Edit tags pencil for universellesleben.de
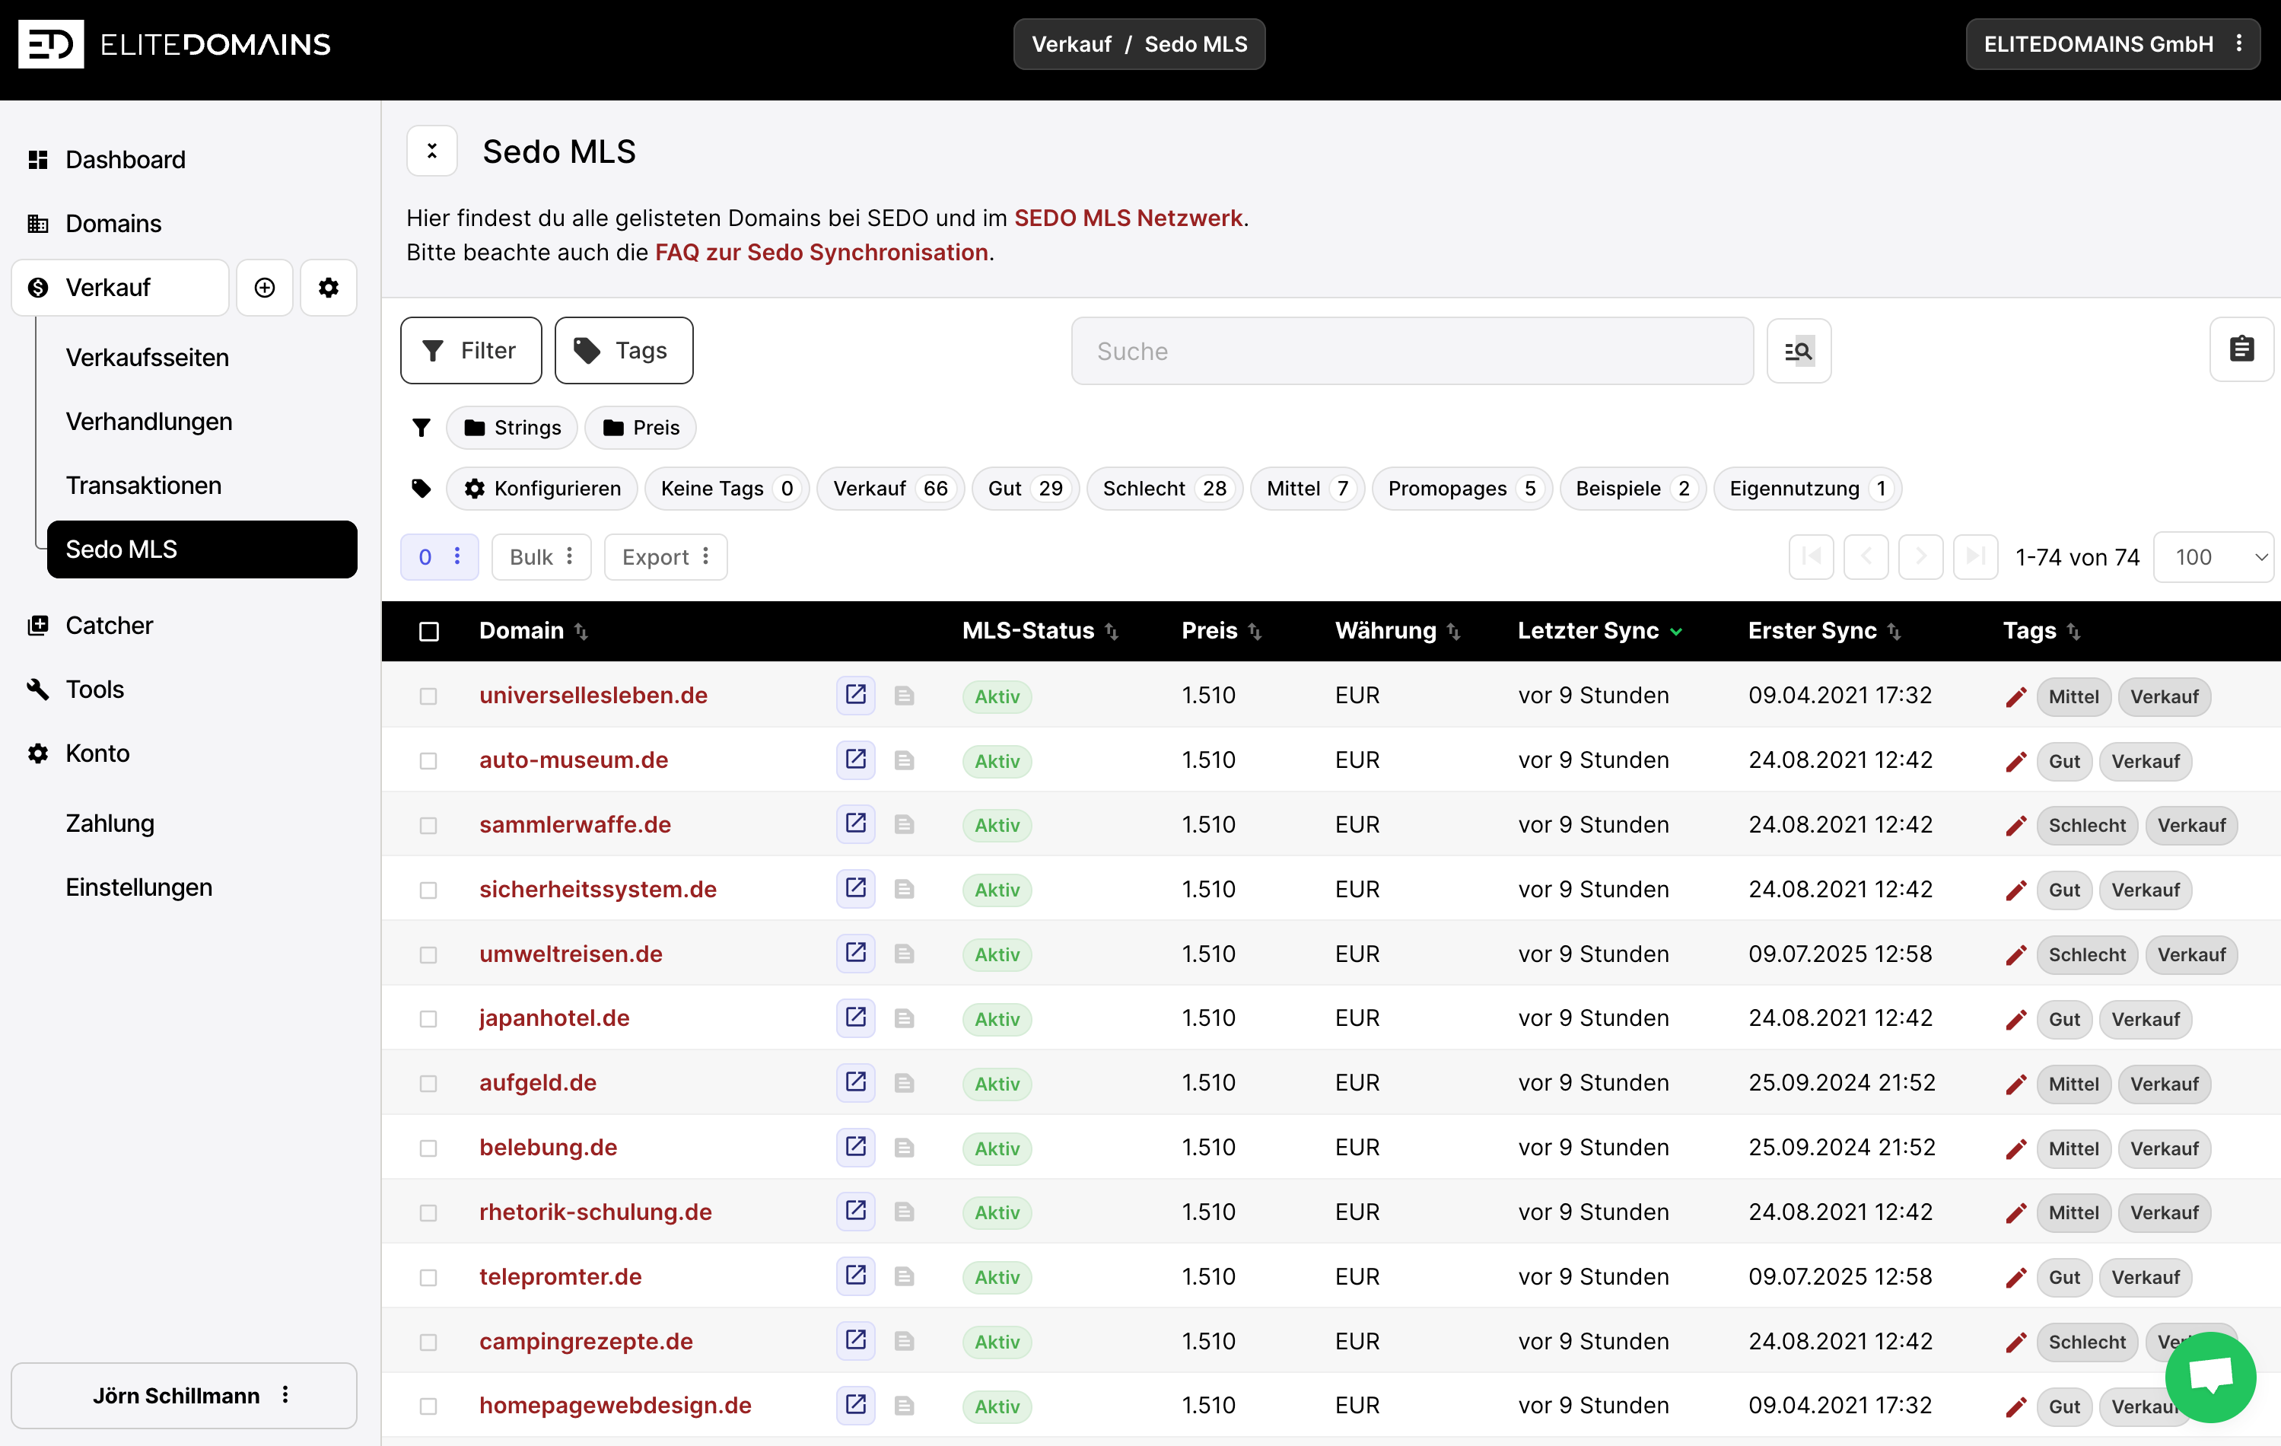 2015,696
